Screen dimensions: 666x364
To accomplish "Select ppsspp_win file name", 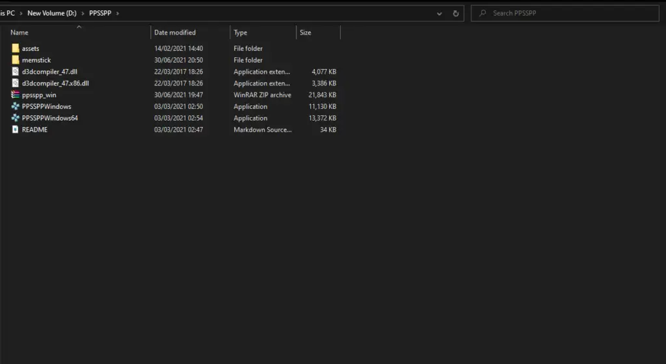I will (x=39, y=95).
